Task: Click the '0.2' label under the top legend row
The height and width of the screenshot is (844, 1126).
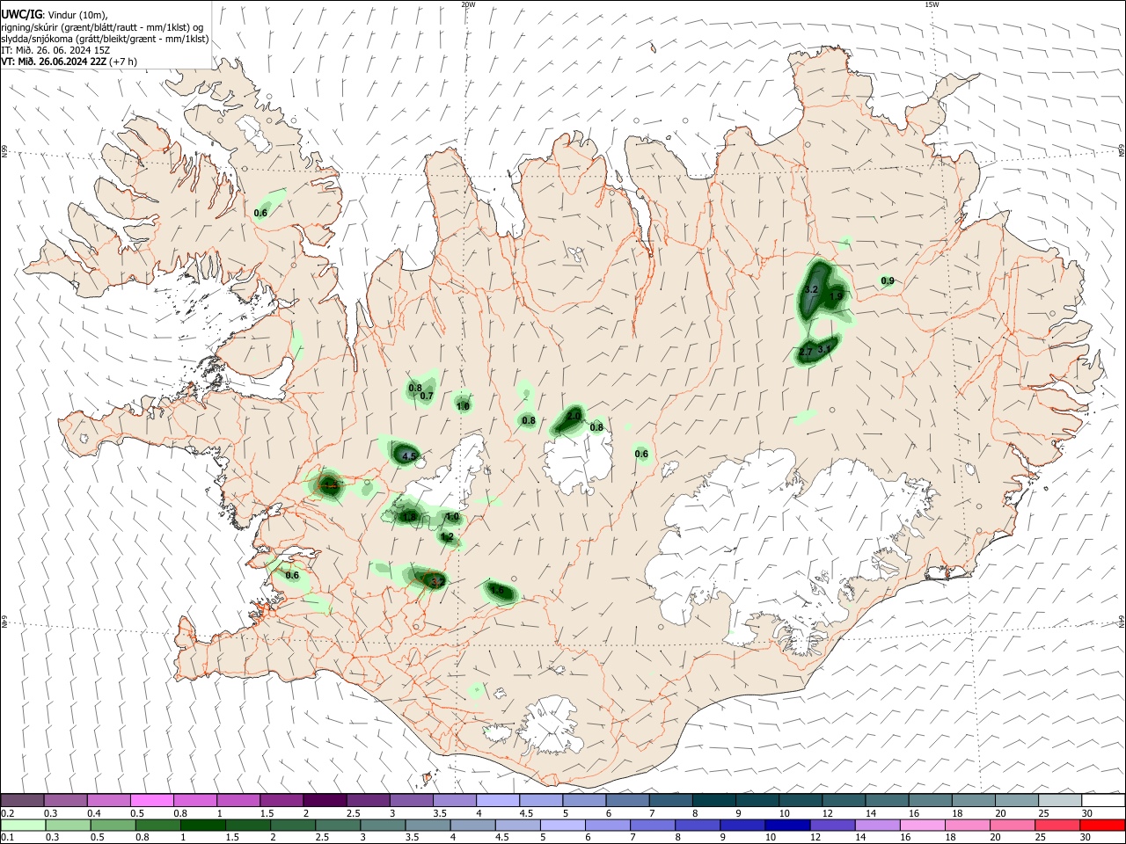Action: (x=7, y=814)
